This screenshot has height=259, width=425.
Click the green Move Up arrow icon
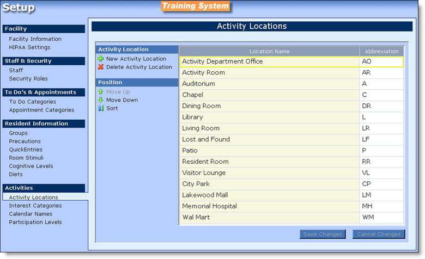[x=101, y=92]
